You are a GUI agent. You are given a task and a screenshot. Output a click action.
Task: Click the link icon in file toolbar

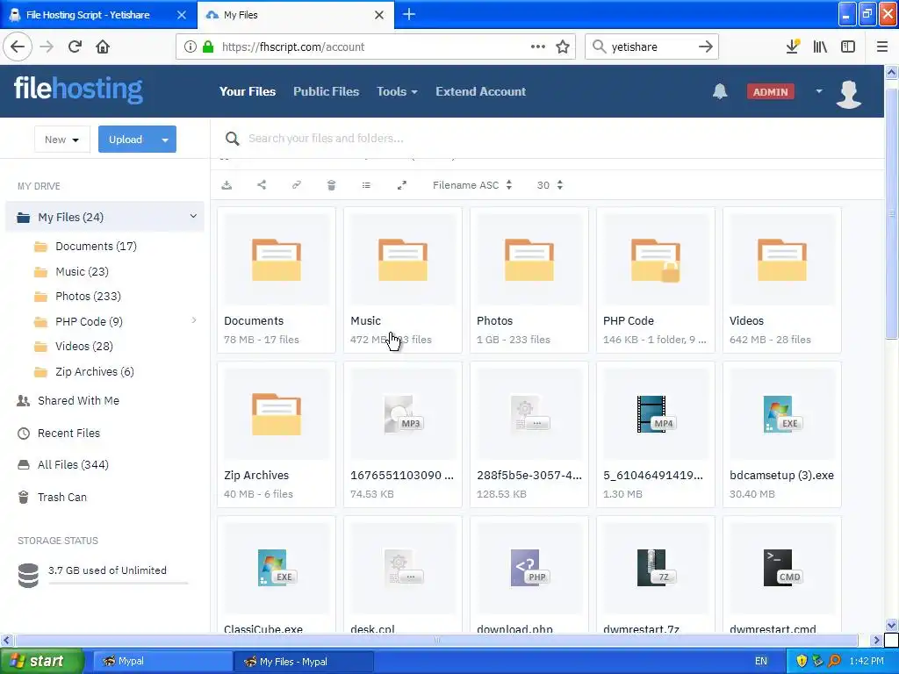click(x=297, y=184)
